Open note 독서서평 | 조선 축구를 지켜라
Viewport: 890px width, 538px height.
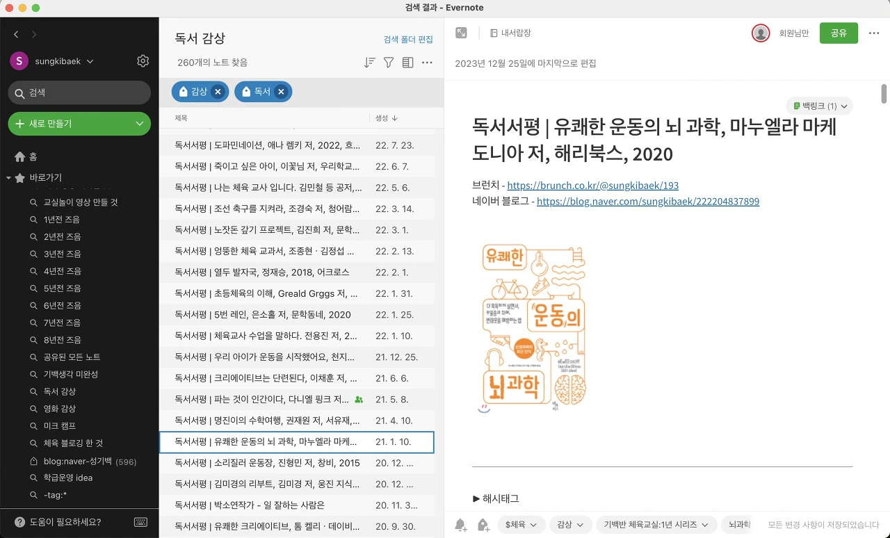297,209
